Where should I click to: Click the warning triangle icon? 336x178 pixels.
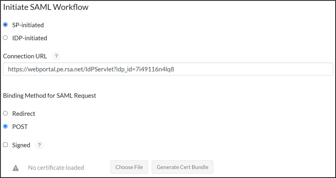(x=16, y=168)
